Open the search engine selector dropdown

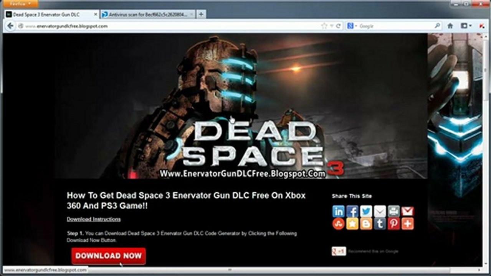click(352, 26)
